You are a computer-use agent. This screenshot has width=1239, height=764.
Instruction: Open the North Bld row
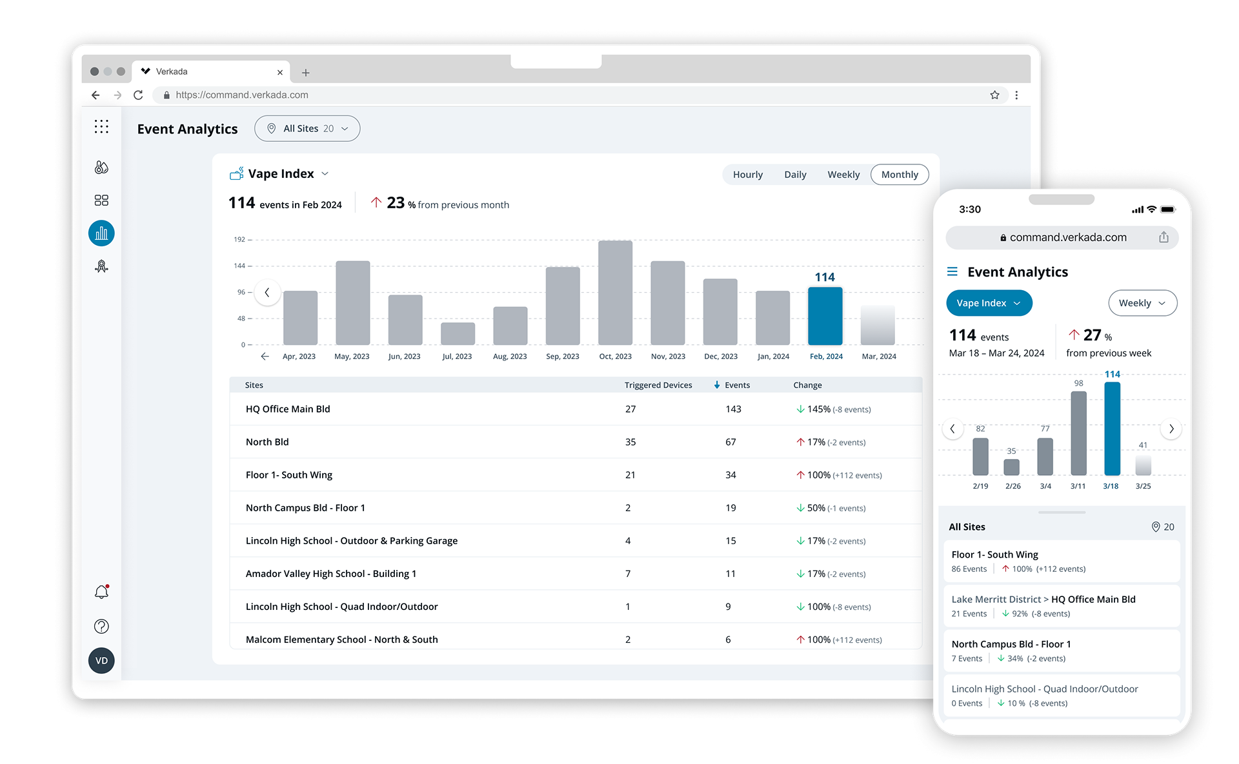(576, 442)
